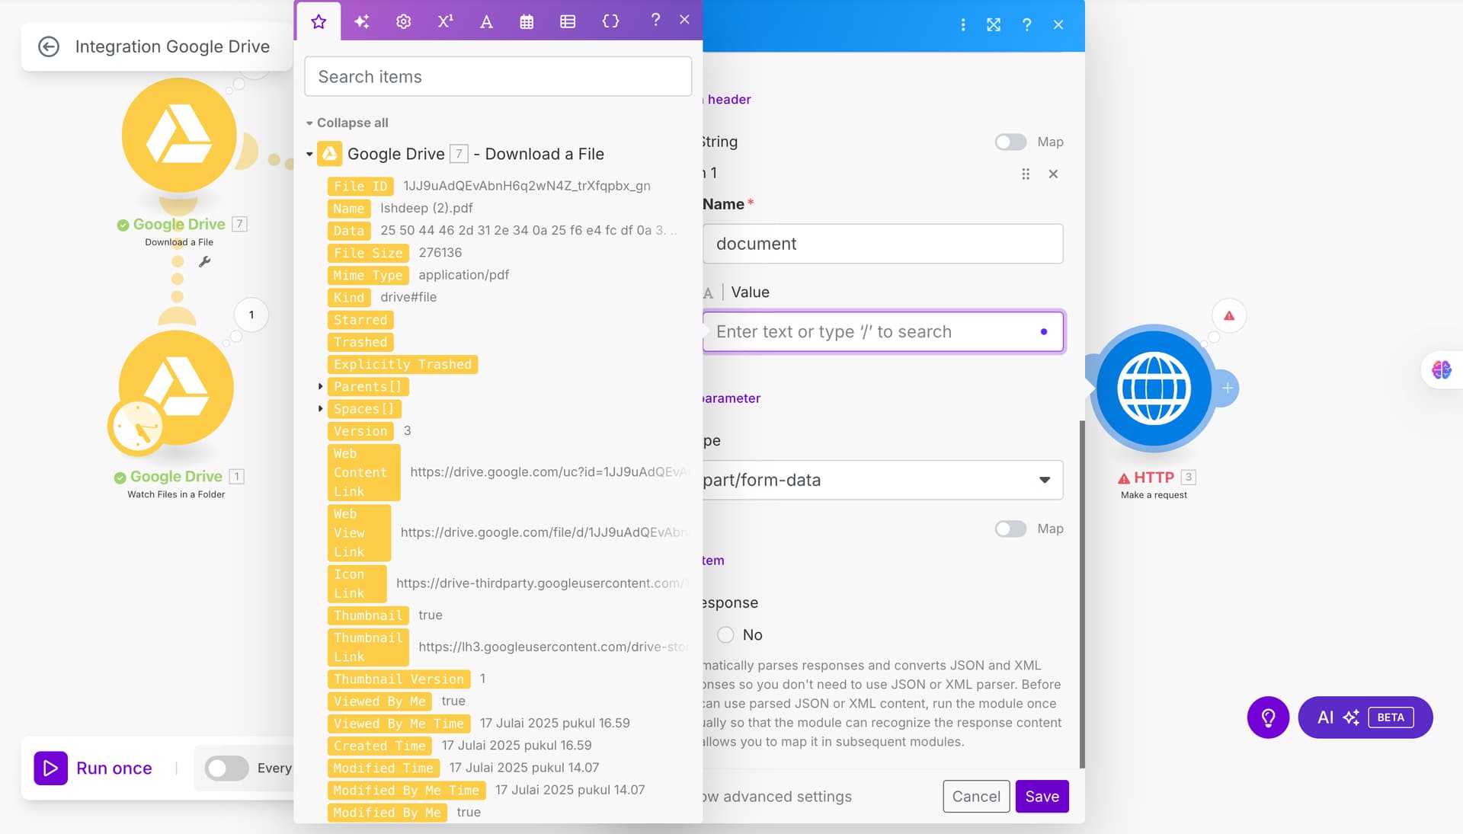The image size is (1463, 834).
Task: Insert the Kind pill
Action: 348,298
